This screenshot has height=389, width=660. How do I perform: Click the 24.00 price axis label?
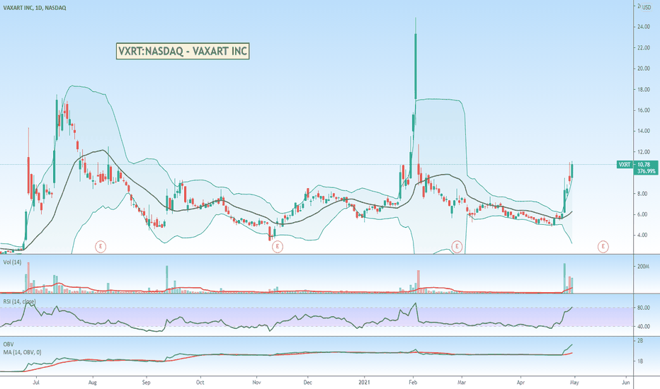644,27
